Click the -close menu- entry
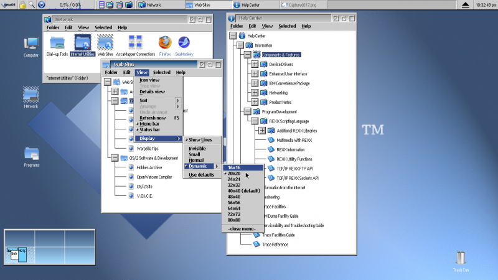 click(242, 228)
